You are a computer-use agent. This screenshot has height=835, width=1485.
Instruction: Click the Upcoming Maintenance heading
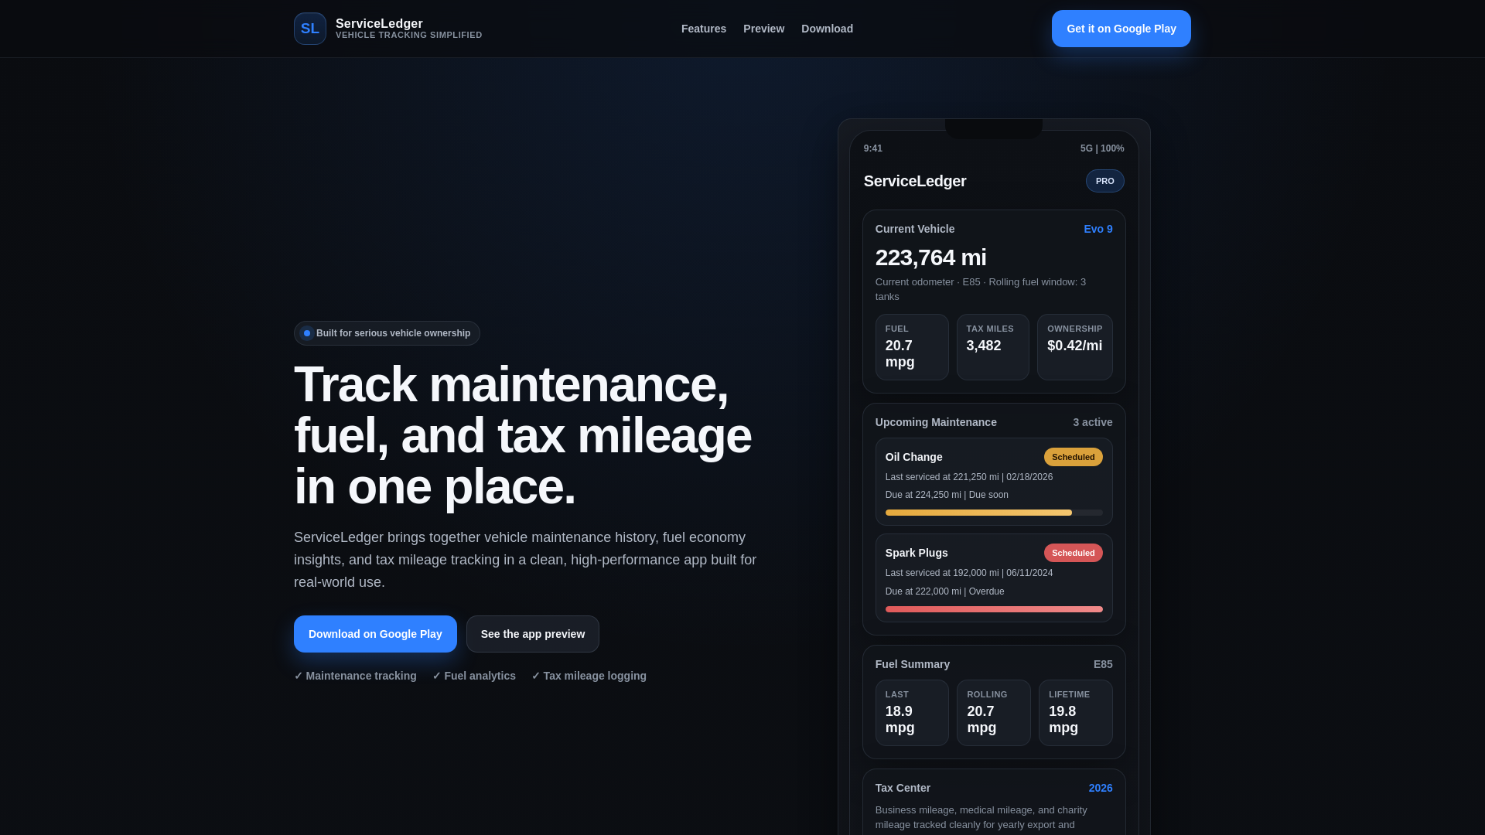tap(936, 422)
